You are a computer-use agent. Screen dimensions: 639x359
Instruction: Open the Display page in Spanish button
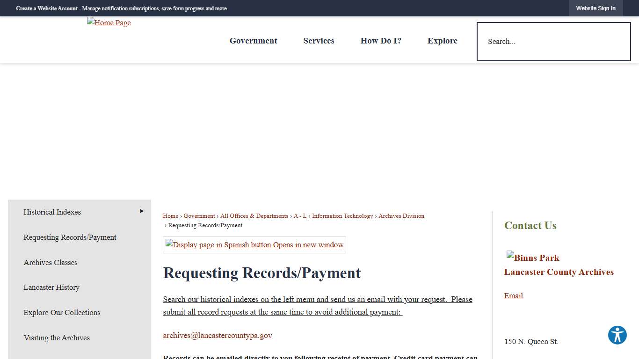(x=254, y=244)
